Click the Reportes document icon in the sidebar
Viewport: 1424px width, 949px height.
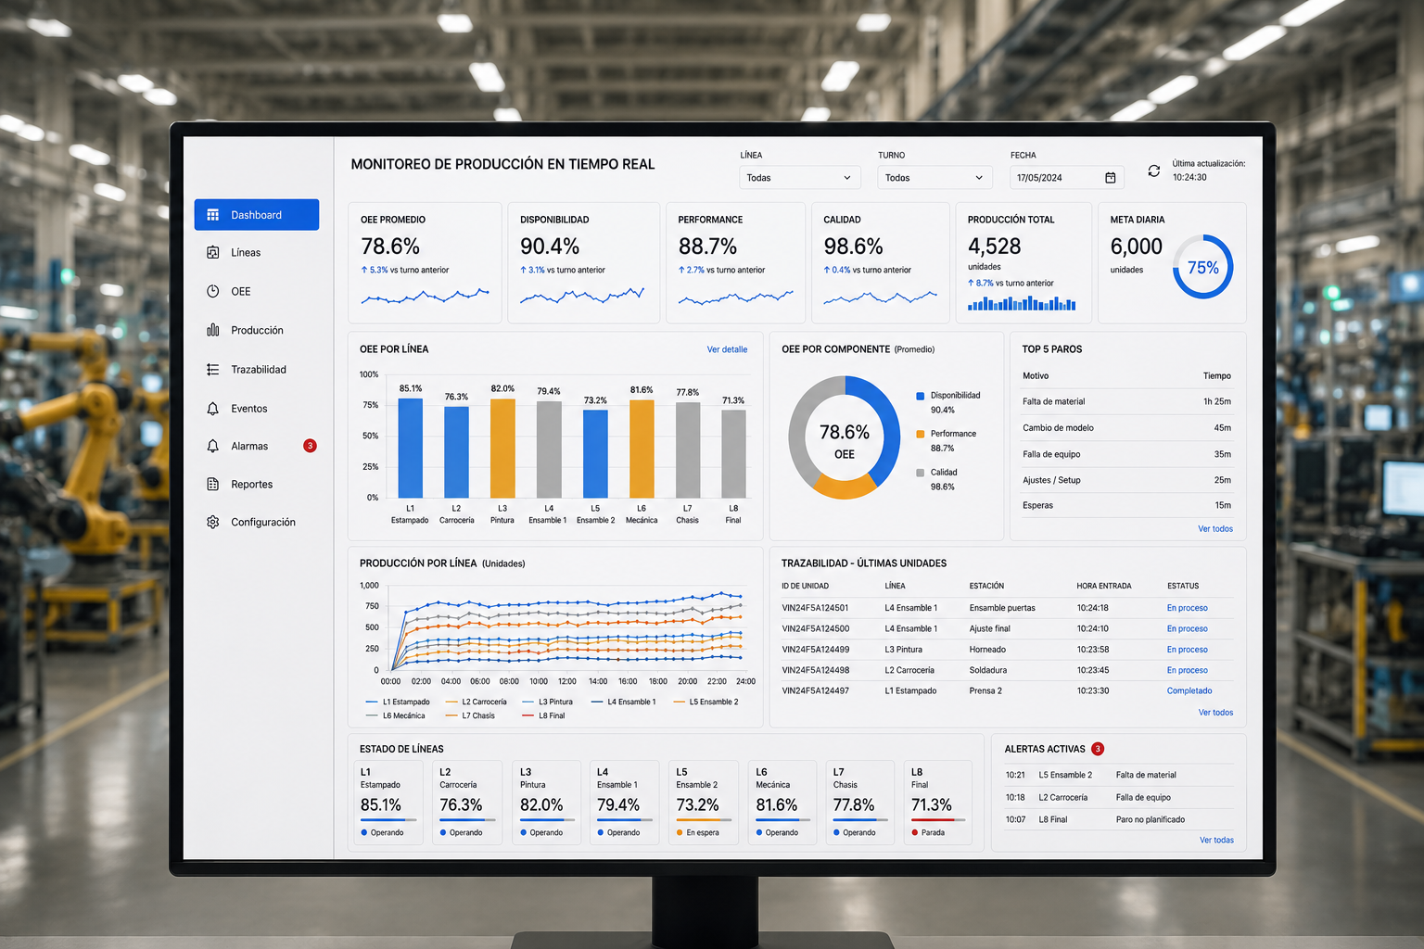coord(213,485)
